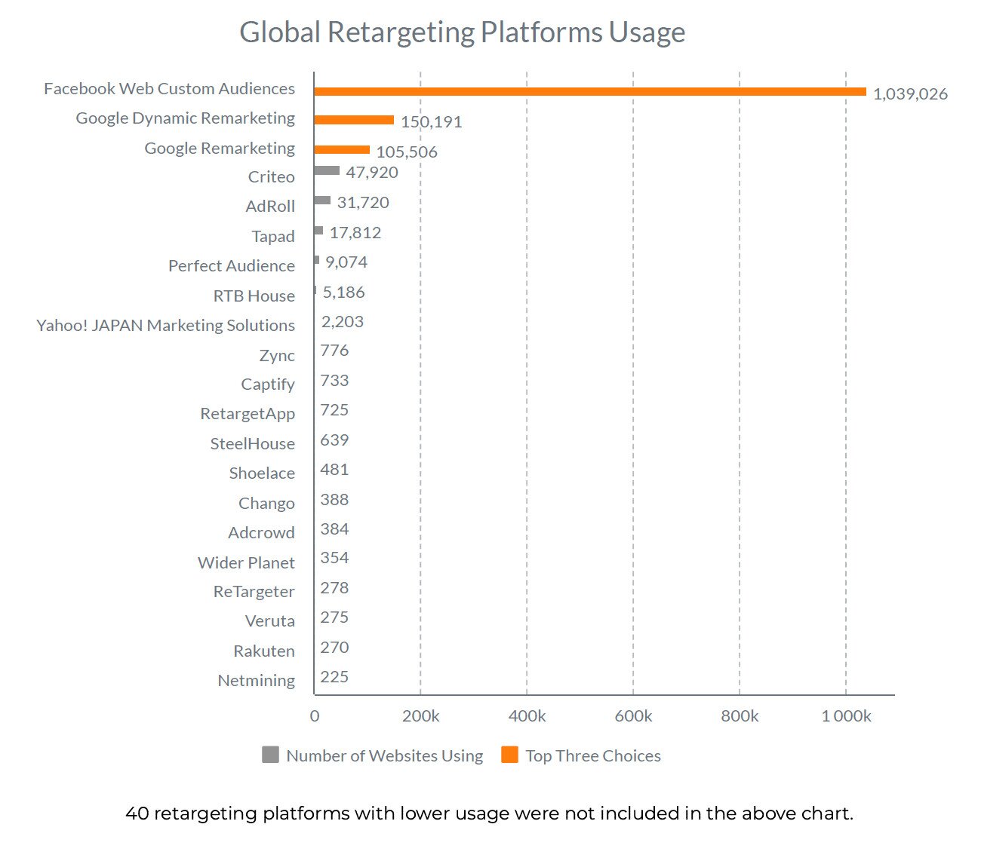Click the '200k' x-axis tick label

pyautogui.click(x=420, y=716)
